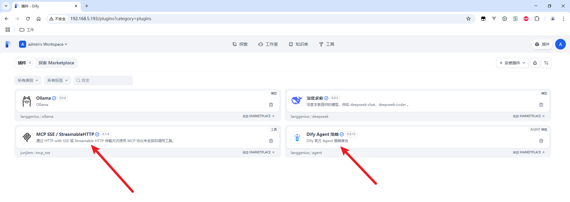The height and width of the screenshot is (202, 570).
Task: Click the trash icon for 深度求索 plugin
Action: pyautogui.click(x=541, y=105)
